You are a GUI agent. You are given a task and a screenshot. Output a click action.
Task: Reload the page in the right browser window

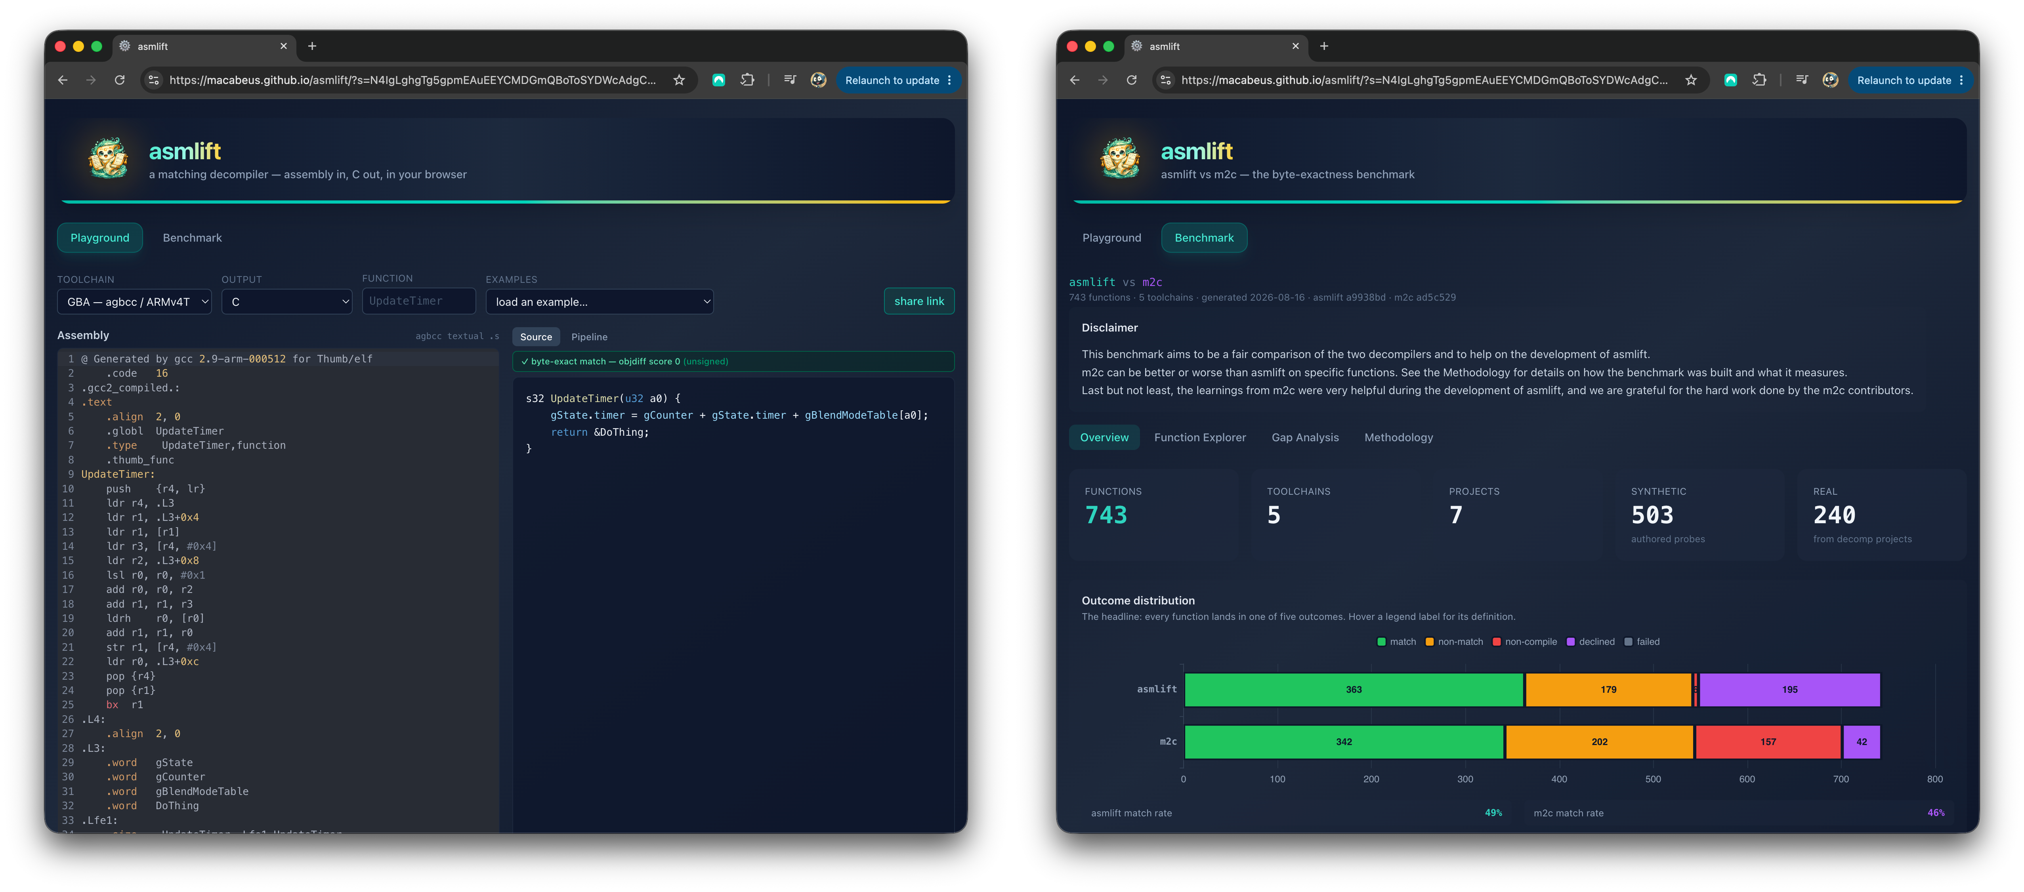tap(1131, 80)
